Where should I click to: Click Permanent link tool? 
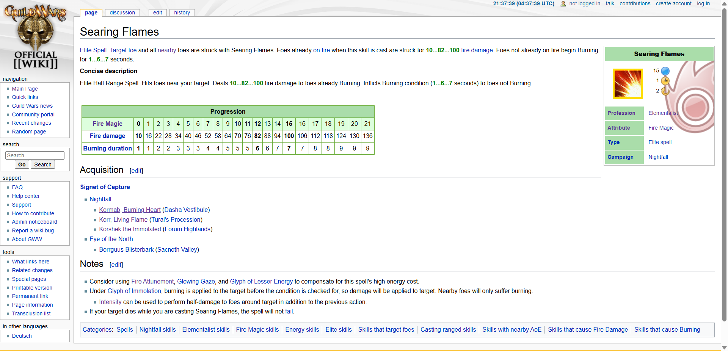click(30, 296)
